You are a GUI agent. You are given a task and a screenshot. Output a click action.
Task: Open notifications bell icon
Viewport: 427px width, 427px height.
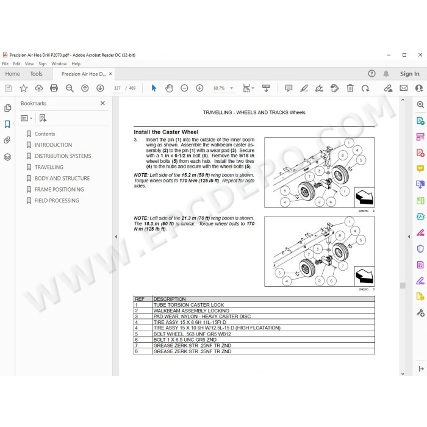click(386, 74)
